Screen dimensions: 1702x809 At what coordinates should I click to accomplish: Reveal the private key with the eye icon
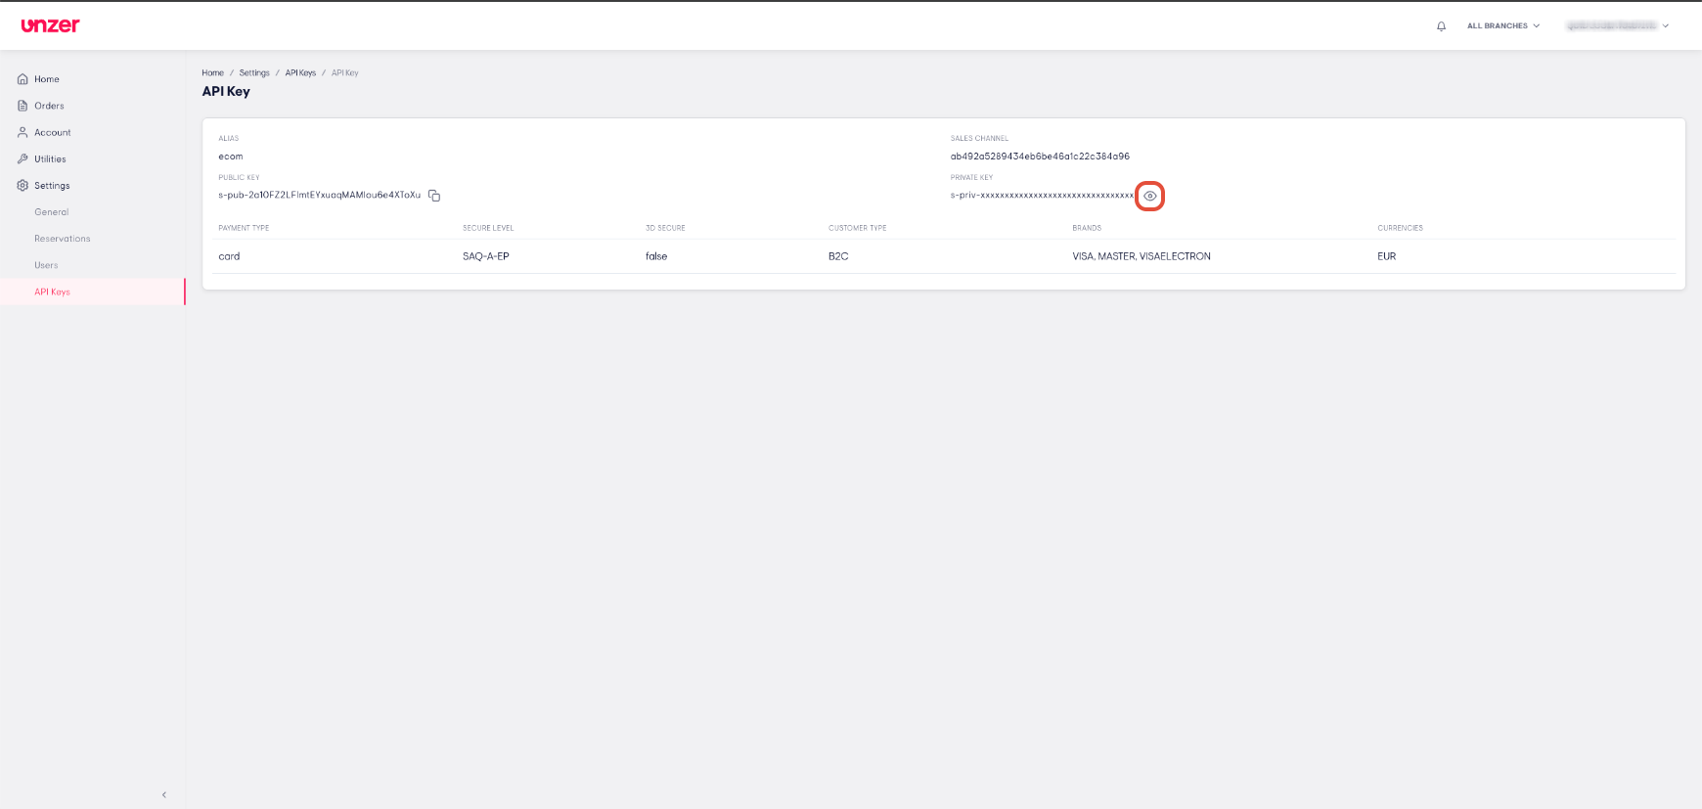click(x=1150, y=196)
